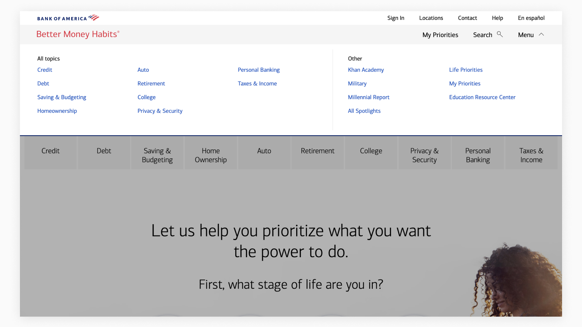Open the Sign In page
The image size is (582, 327).
tap(395, 18)
